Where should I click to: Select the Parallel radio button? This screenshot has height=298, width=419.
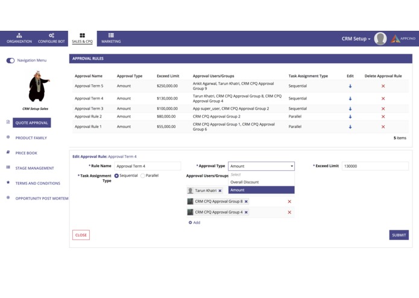(x=143, y=176)
